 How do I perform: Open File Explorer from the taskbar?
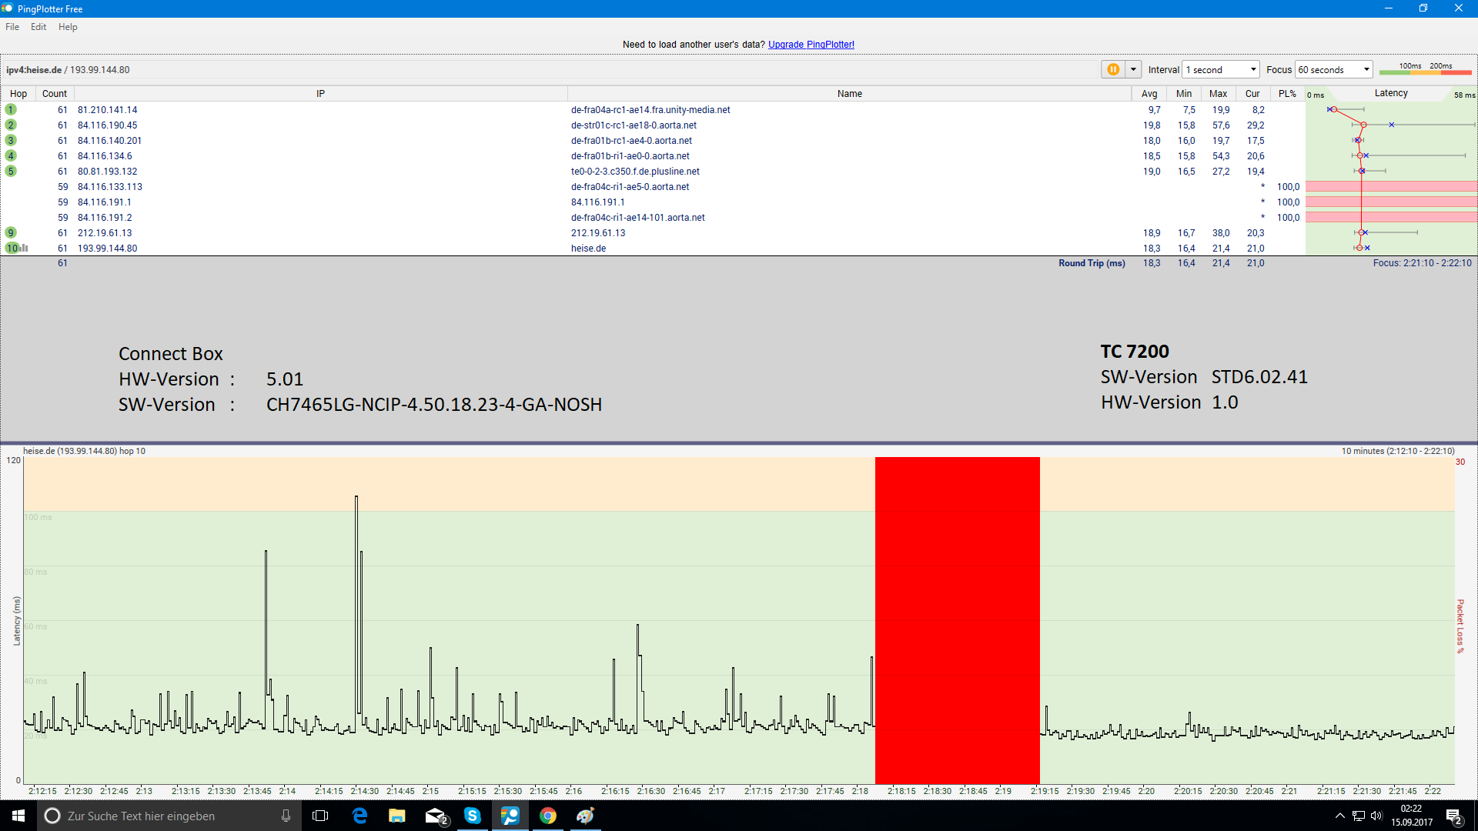pos(397,816)
